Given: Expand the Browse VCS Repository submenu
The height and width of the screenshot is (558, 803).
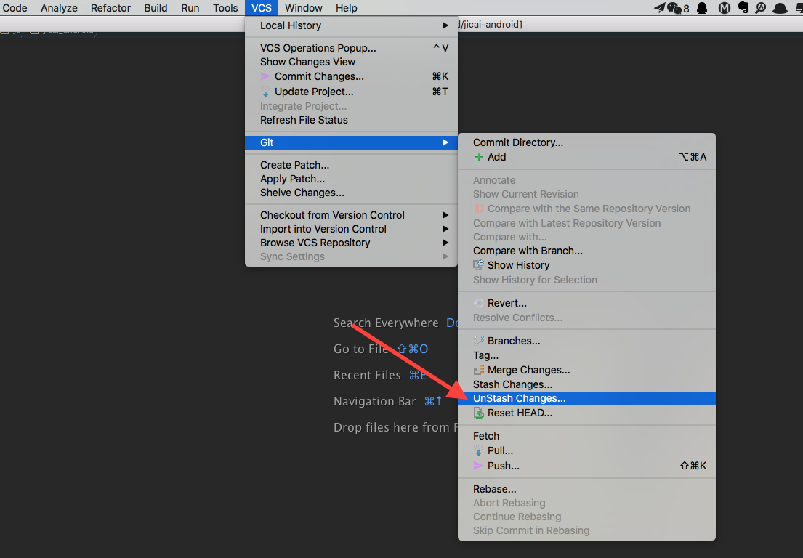Looking at the screenshot, I should tap(351, 243).
